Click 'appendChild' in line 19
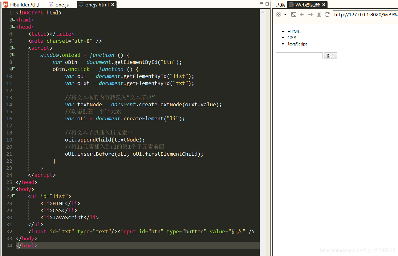The image size is (398, 256). point(94,140)
